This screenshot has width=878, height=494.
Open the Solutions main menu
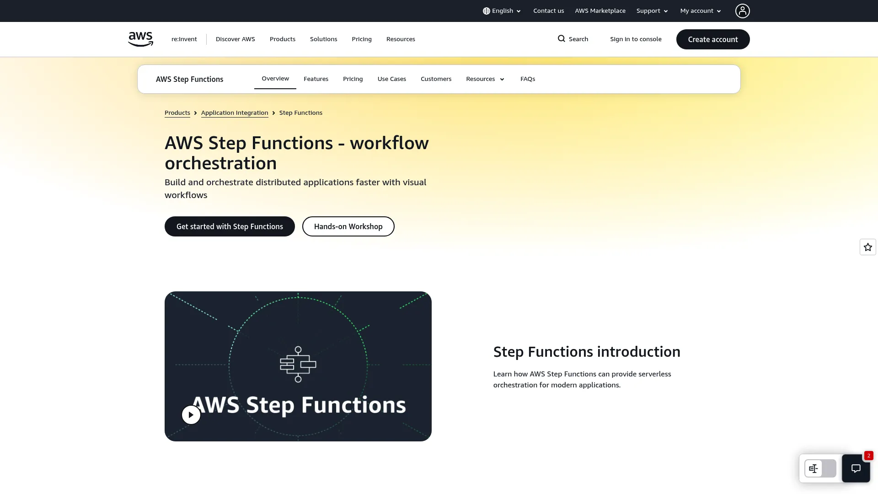click(323, 39)
